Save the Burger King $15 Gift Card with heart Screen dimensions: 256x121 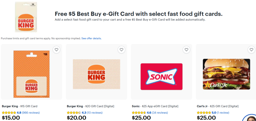56,50
